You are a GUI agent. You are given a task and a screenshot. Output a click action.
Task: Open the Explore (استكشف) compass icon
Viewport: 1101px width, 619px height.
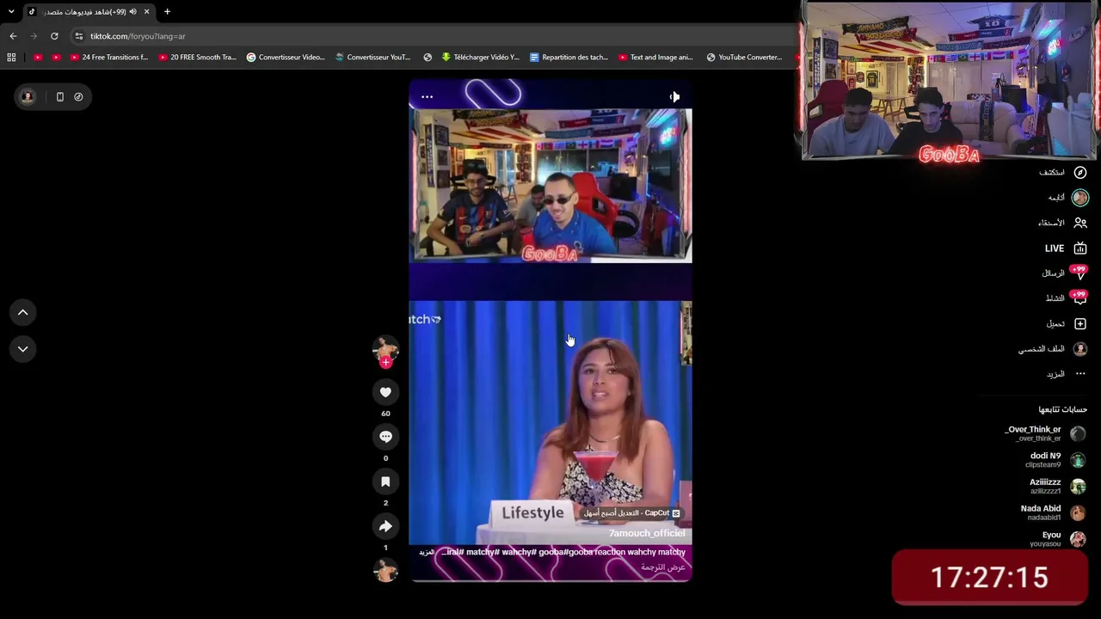point(1080,173)
